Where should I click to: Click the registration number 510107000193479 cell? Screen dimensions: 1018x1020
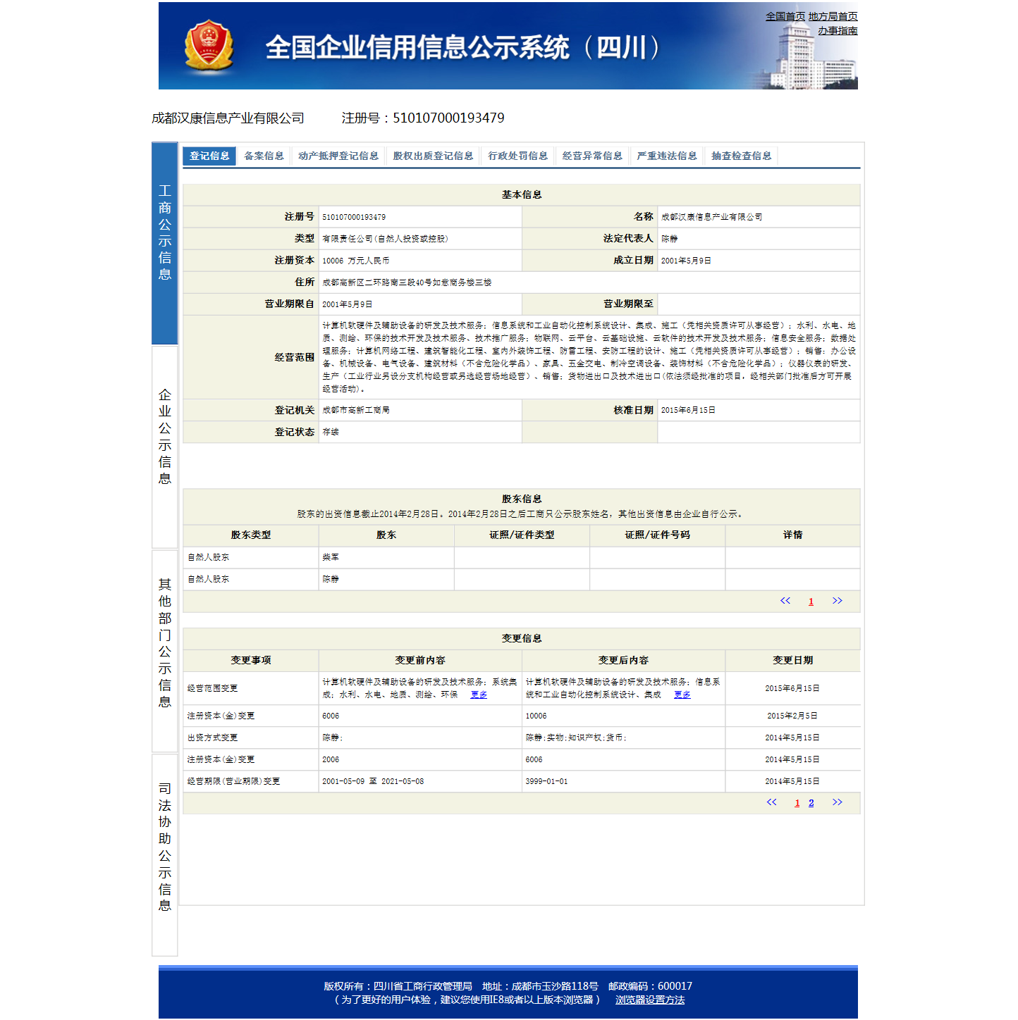click(420, 217)
